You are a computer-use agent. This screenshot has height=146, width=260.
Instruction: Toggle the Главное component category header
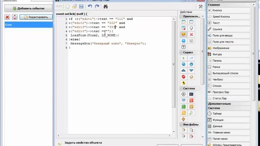(229, 5)
